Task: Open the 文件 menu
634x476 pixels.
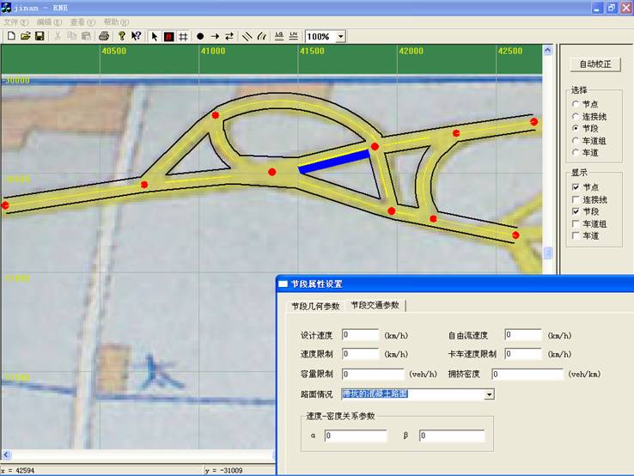Action: (16, 21)
